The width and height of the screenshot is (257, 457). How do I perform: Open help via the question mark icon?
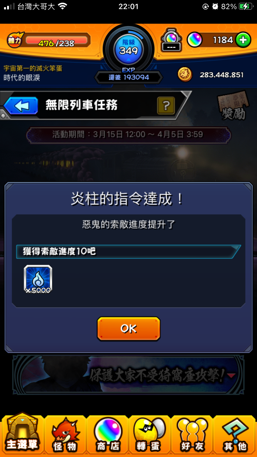pyautogui.click(x=166, y=105)
